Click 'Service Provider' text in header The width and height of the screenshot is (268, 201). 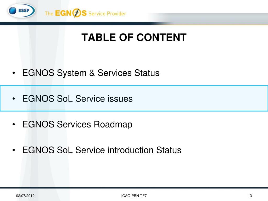(107, 14)
